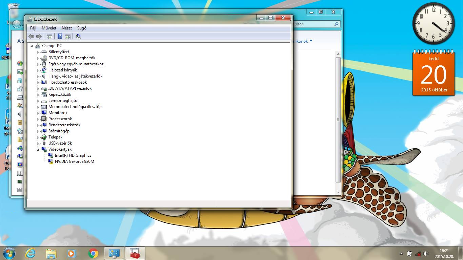Click the volume speaker icon in system tray
This screenshot has width=463, height=260.
pyautogui.click(x=426, y=254)
